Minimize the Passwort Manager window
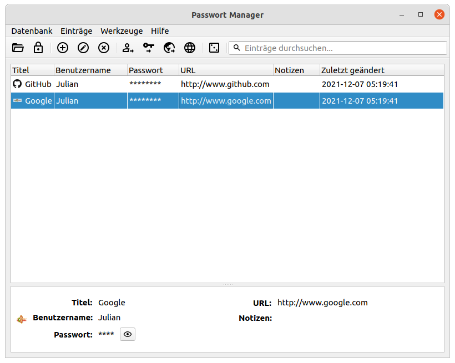 click(402, 14)
